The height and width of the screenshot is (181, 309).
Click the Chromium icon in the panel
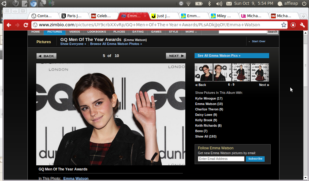pyautogui.click(x=33, y=3)
